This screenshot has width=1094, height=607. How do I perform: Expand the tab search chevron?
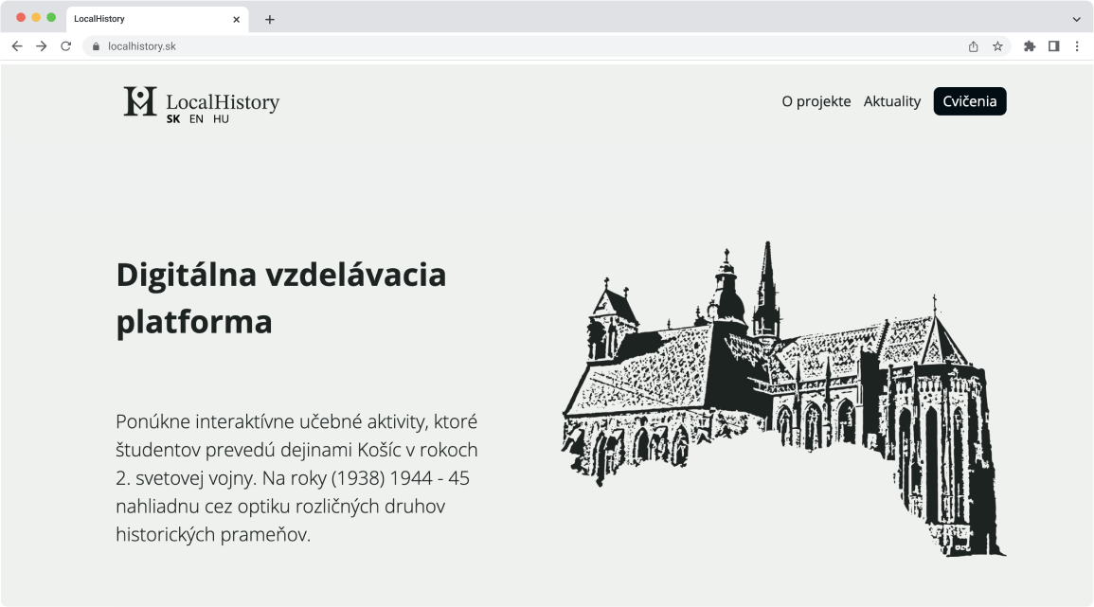1076,19
